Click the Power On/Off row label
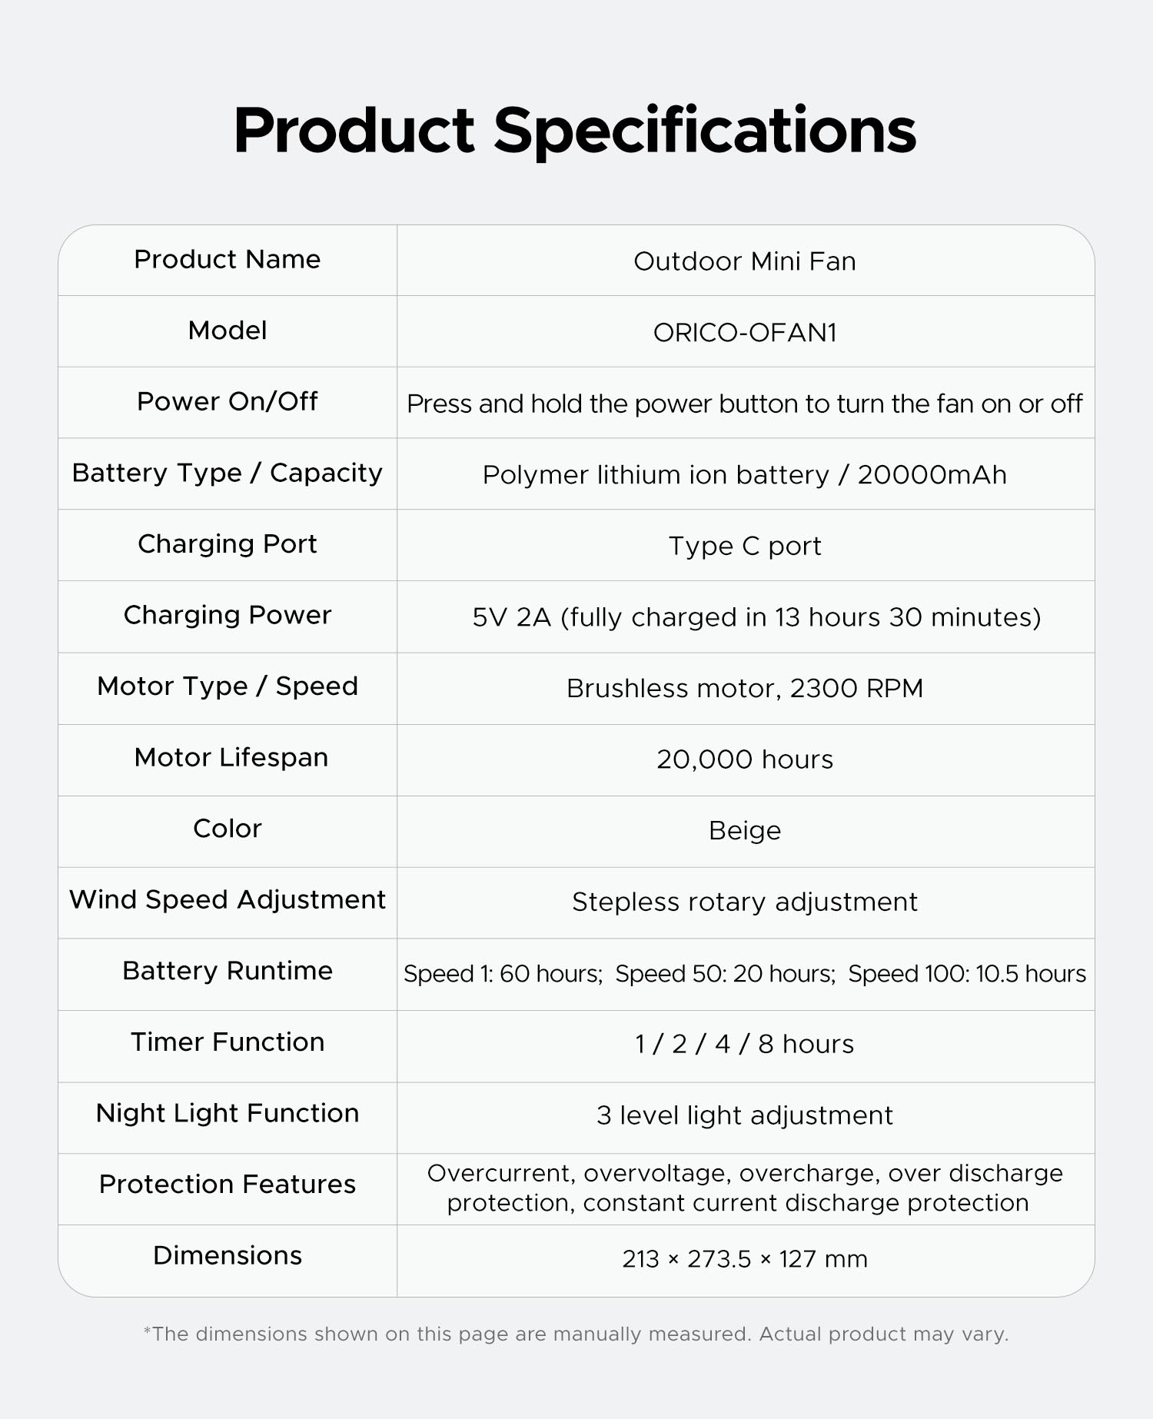1153x1419 pixels. click(228, 401)
